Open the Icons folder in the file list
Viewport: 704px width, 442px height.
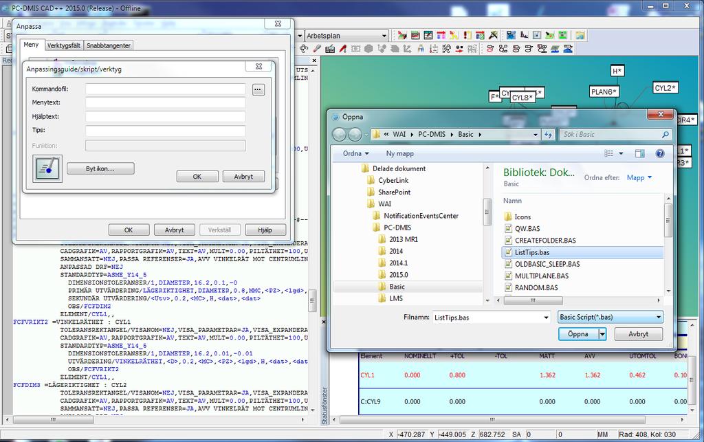pos(522,217)
